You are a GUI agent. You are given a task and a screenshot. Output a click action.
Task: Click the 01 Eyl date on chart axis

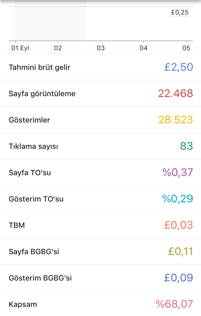20,48
